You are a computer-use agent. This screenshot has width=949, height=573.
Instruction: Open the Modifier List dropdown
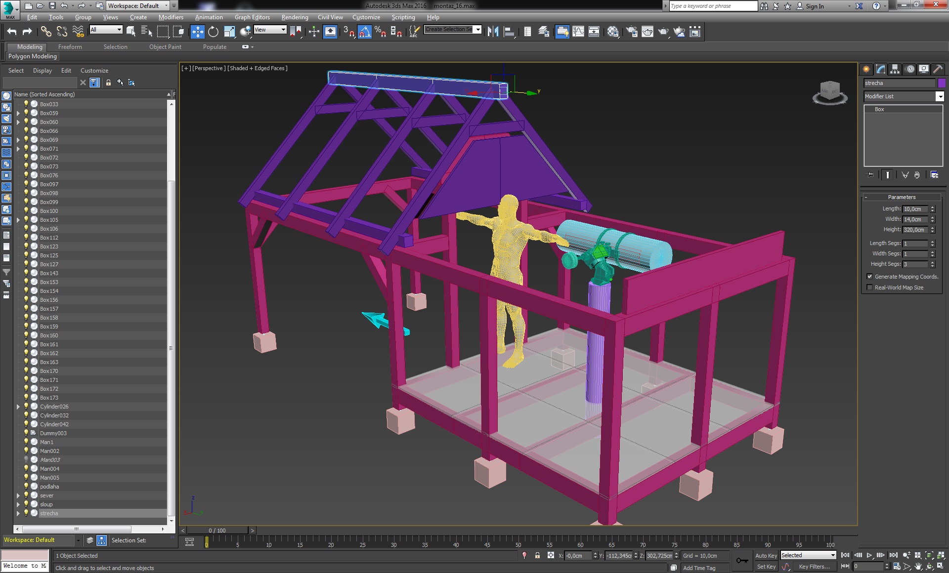pyautogui.click(x=904, y=96)
